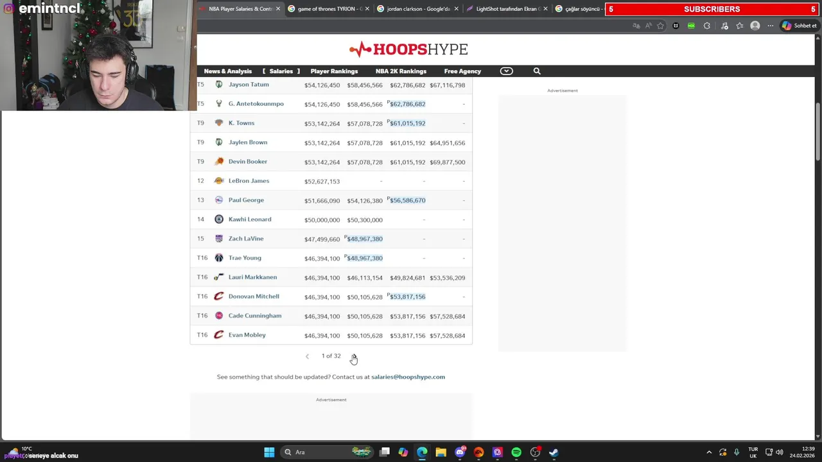Open Trae Young player link

245,258
